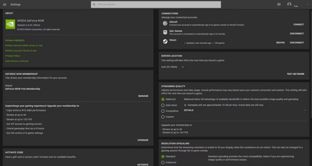Click 'Enjoy GeForce RTX 3080 performance' text
312x166 pixels.
tap(26, 110)
